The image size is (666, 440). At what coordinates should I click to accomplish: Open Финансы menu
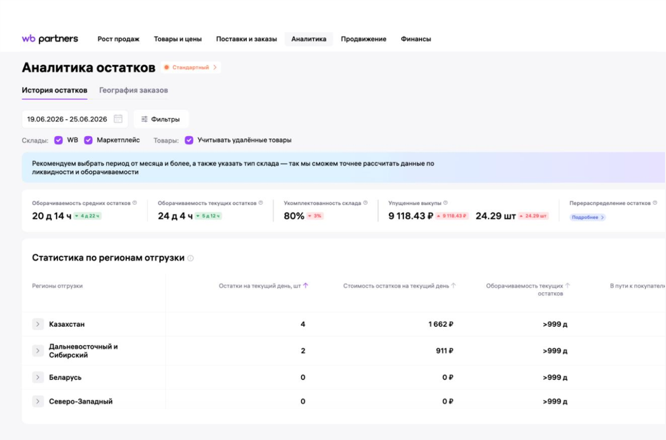click(x=416, y=39)
